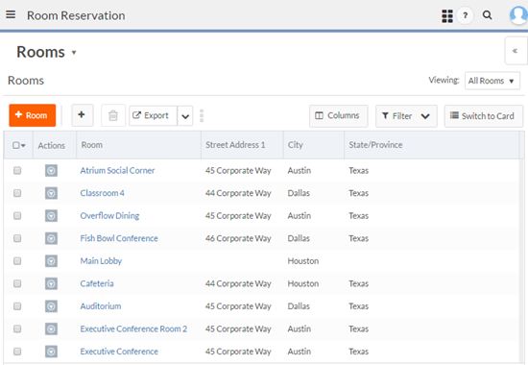Check the Main Lobby row checkbox

tap(17, 261)
